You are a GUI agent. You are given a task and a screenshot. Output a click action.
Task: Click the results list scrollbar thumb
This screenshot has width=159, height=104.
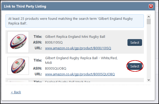point(149,21)
